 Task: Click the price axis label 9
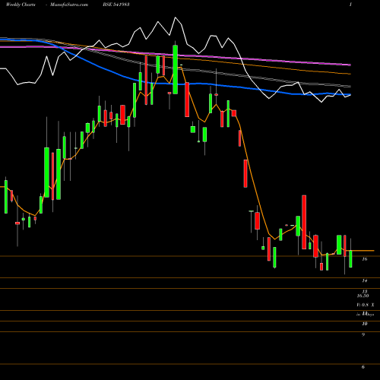[x=363, y=334]
